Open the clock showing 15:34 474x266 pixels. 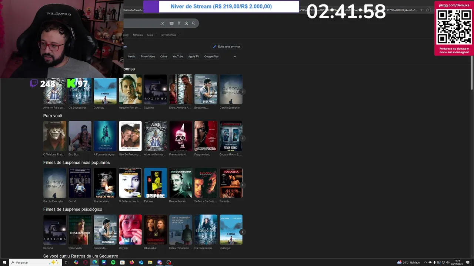pyautogui.click(x=457, y=262)
